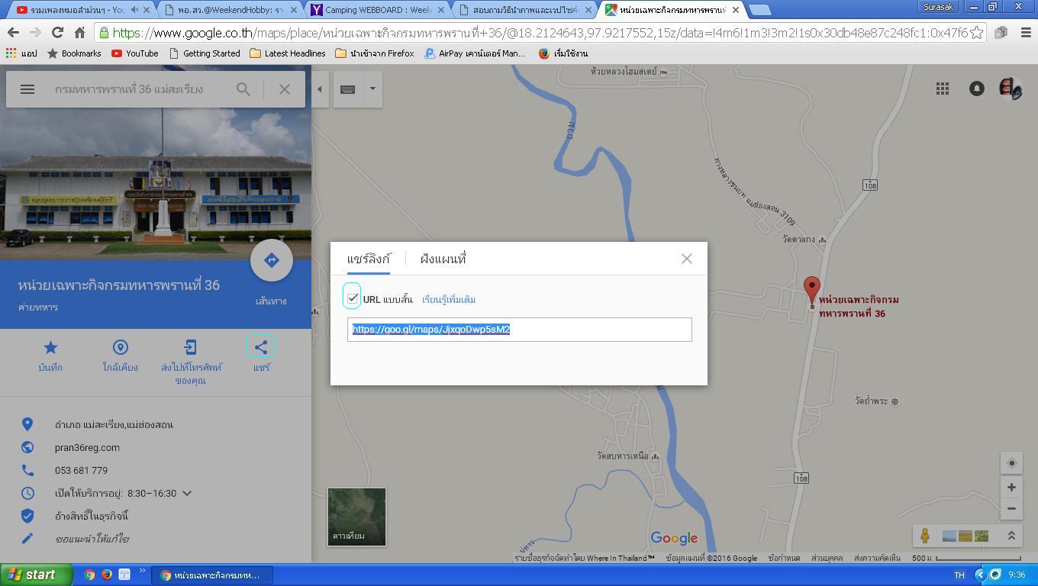This screenshot has width=1038, height=586.
Task: Click the Nearby icon
Action: coord(120,348)
